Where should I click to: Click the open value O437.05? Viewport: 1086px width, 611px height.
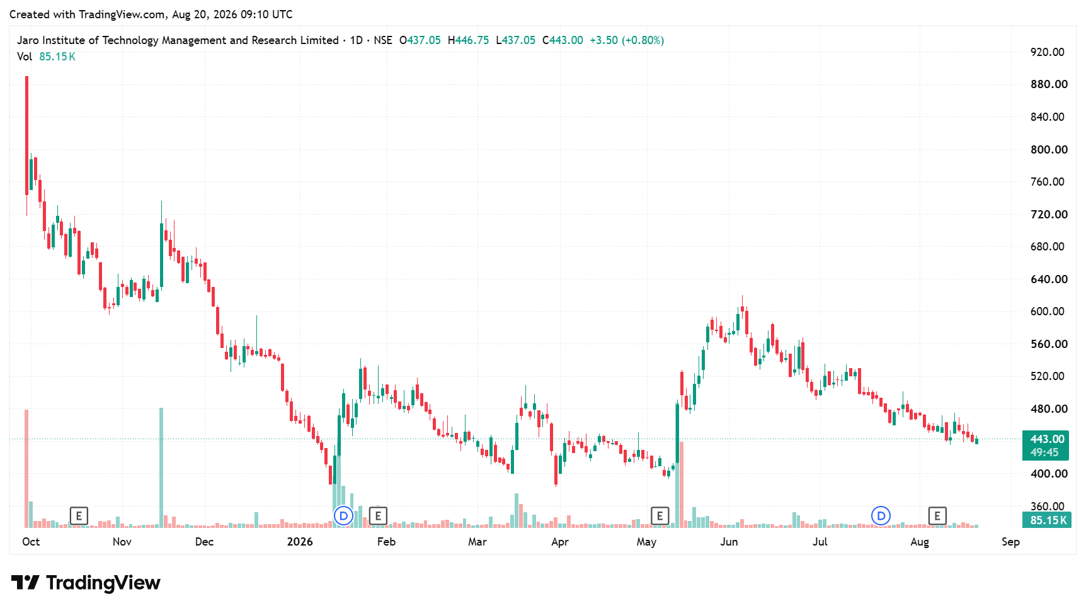click(x=420, y=40)
